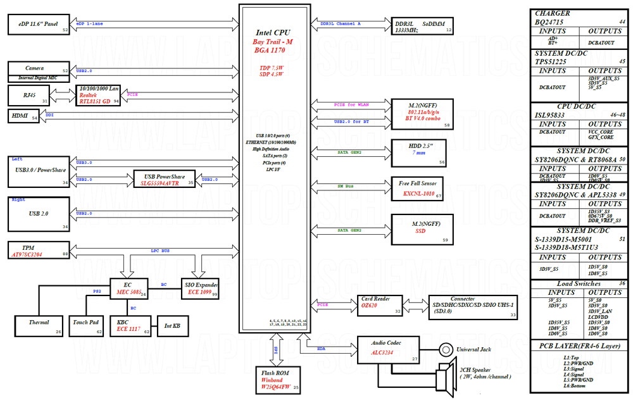Click the SDP 4.5W text
Viewport: 633px width, 403px height.
pos(272,74)
